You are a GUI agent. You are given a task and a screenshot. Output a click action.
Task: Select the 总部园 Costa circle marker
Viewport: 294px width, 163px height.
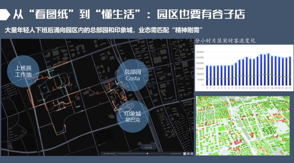(x=133, y=75)
